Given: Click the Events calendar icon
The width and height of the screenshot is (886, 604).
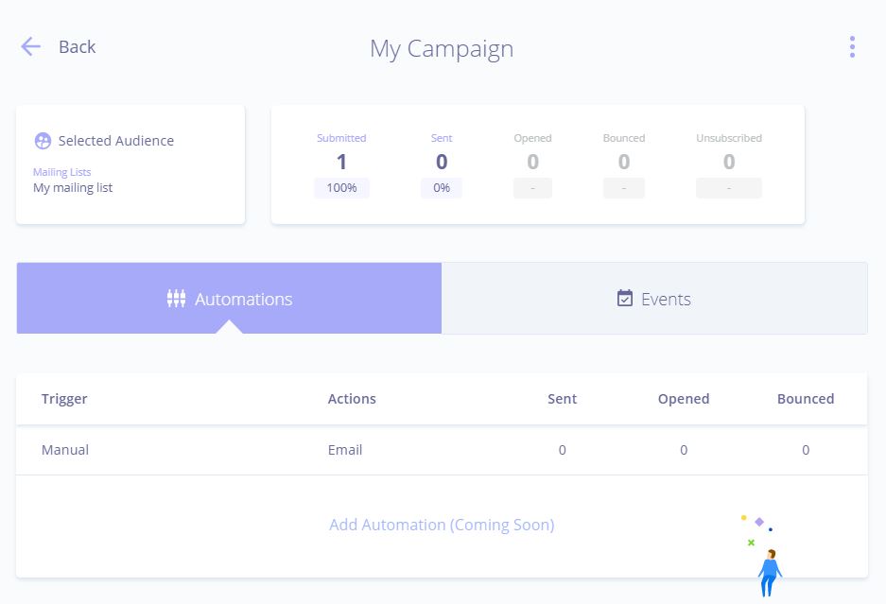Looking at the screenshot, I should pyautogui.click(x=625, y=298).
